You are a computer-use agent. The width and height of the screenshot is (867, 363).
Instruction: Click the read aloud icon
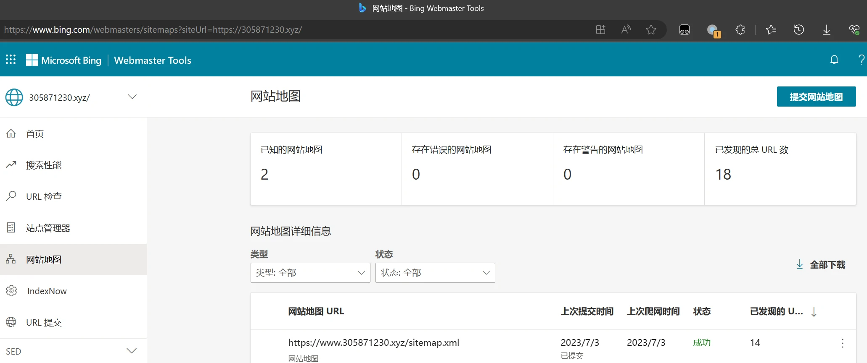coord(626,30)
